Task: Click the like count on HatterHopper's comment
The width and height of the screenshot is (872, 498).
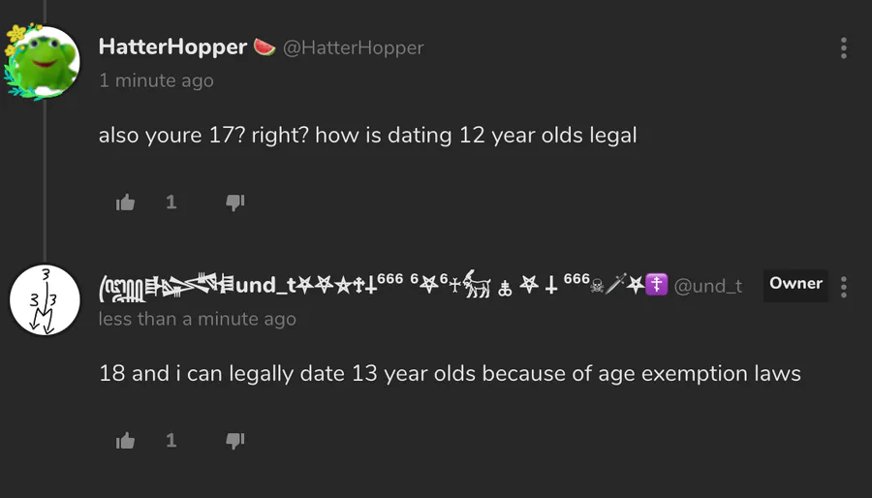Action: [171, 202]
